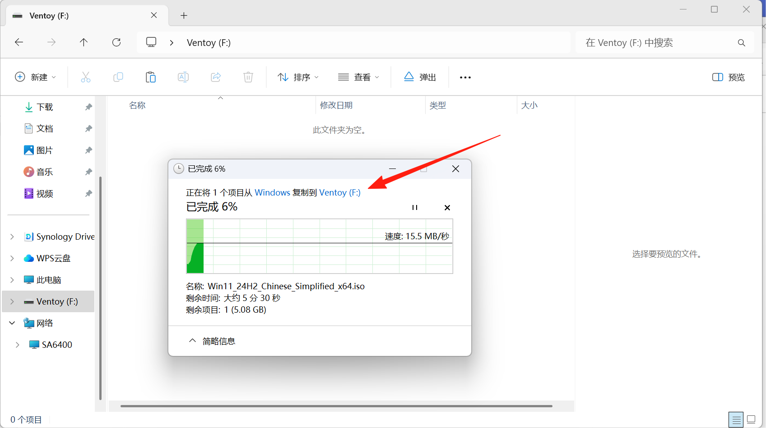Switch to large icons view in status bar
Screen dimensions: 766x428
751,420
